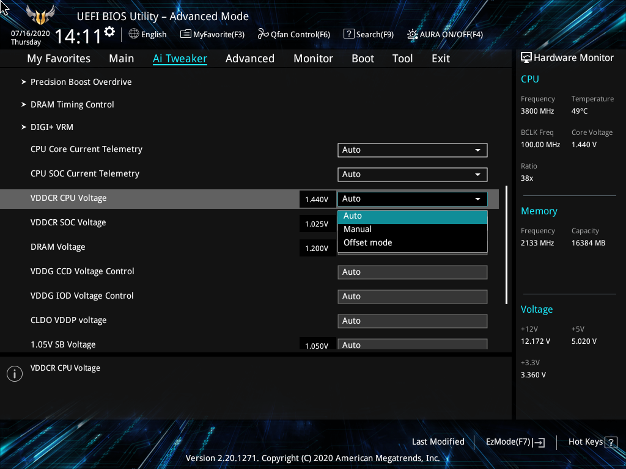Select the Ai Tweaker tab

tap(180, 59)
